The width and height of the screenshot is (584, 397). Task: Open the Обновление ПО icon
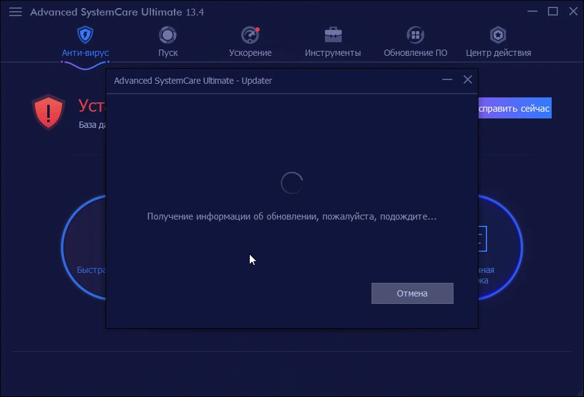click(415, 35)
